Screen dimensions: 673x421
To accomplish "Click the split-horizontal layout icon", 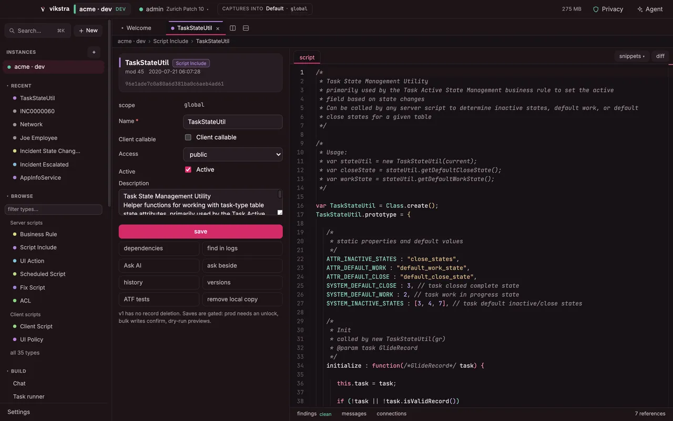I will [x=246, y=28].
